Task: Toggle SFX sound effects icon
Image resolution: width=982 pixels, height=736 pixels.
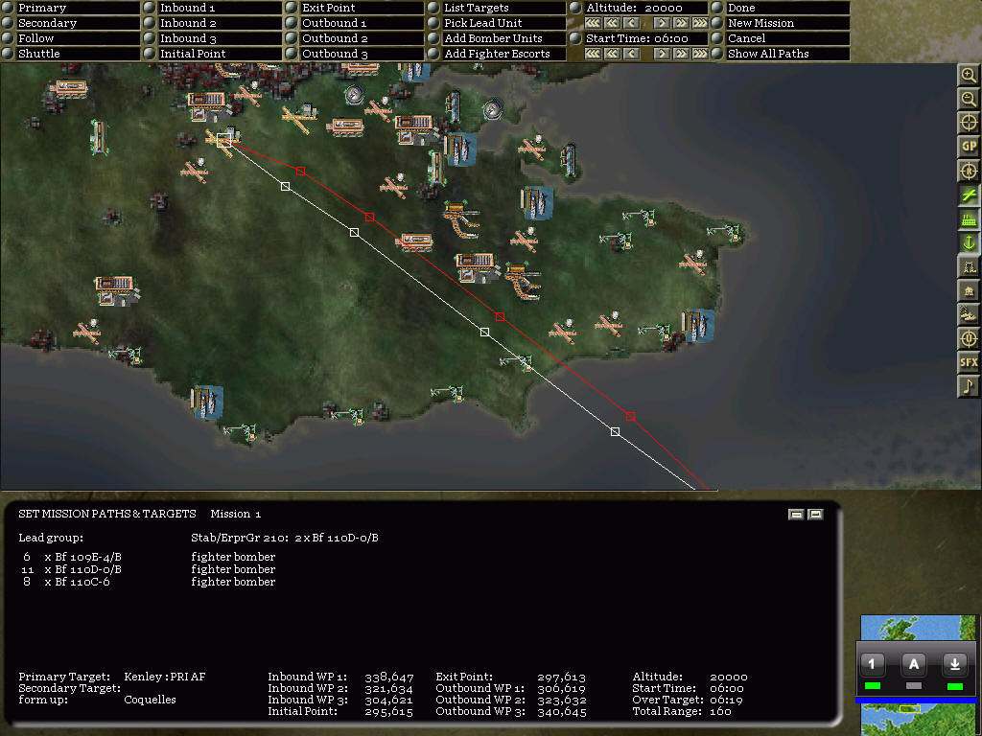Action: click(x=969, y=362)
